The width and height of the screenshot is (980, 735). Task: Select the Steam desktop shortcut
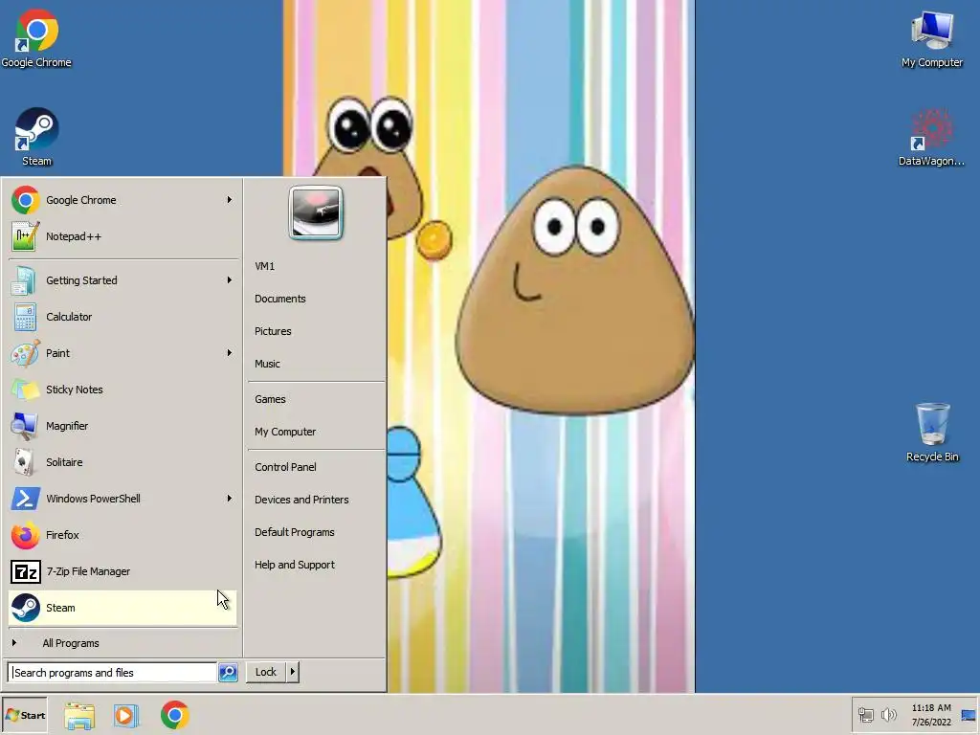click(x=36, y=136)
